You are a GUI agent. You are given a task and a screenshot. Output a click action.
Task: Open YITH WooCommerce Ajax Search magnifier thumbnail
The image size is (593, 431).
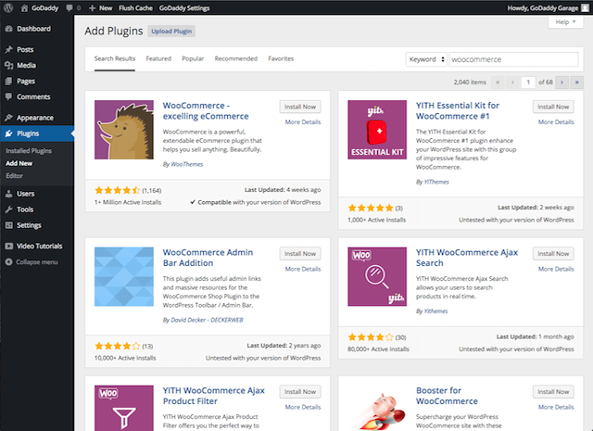pos(377,276)
